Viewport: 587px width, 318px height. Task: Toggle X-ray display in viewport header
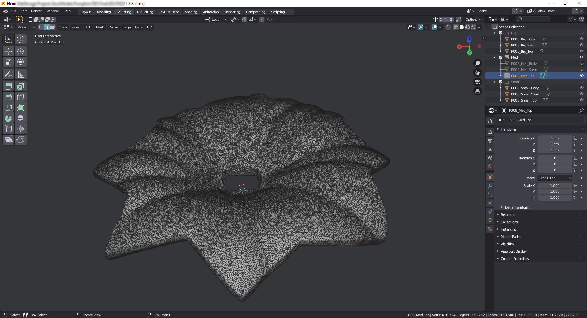pos(448,27)
